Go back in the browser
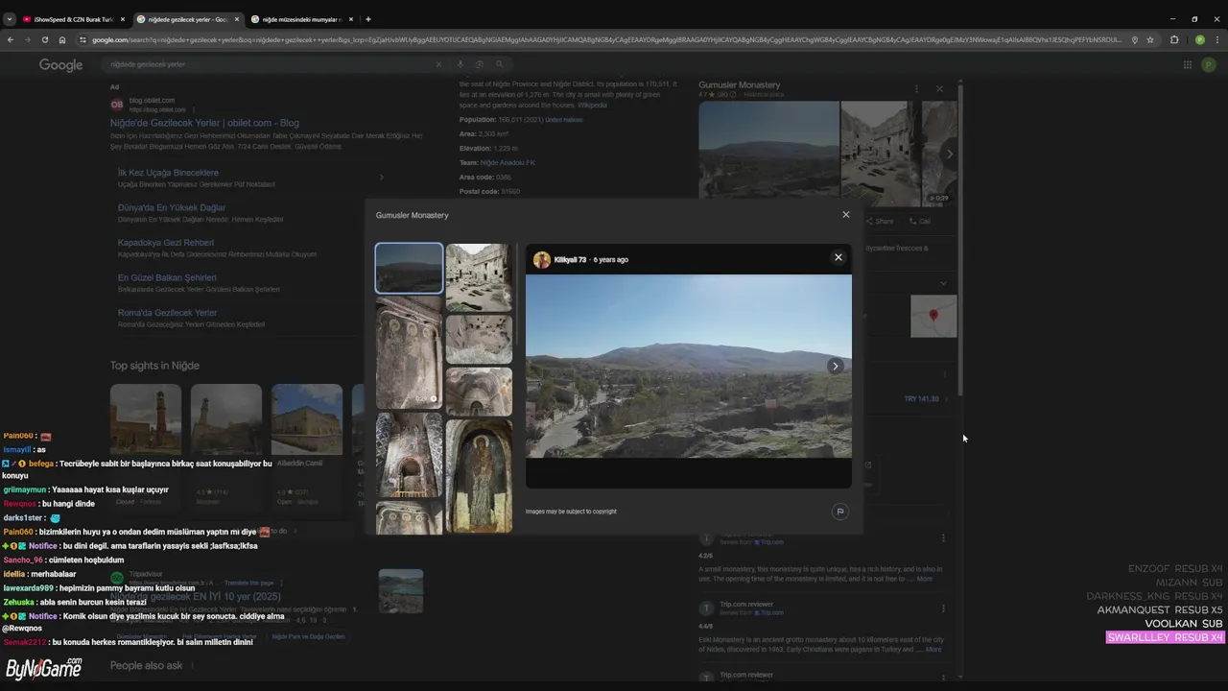The image size is (1228, 691). click(x=11, y=39)
